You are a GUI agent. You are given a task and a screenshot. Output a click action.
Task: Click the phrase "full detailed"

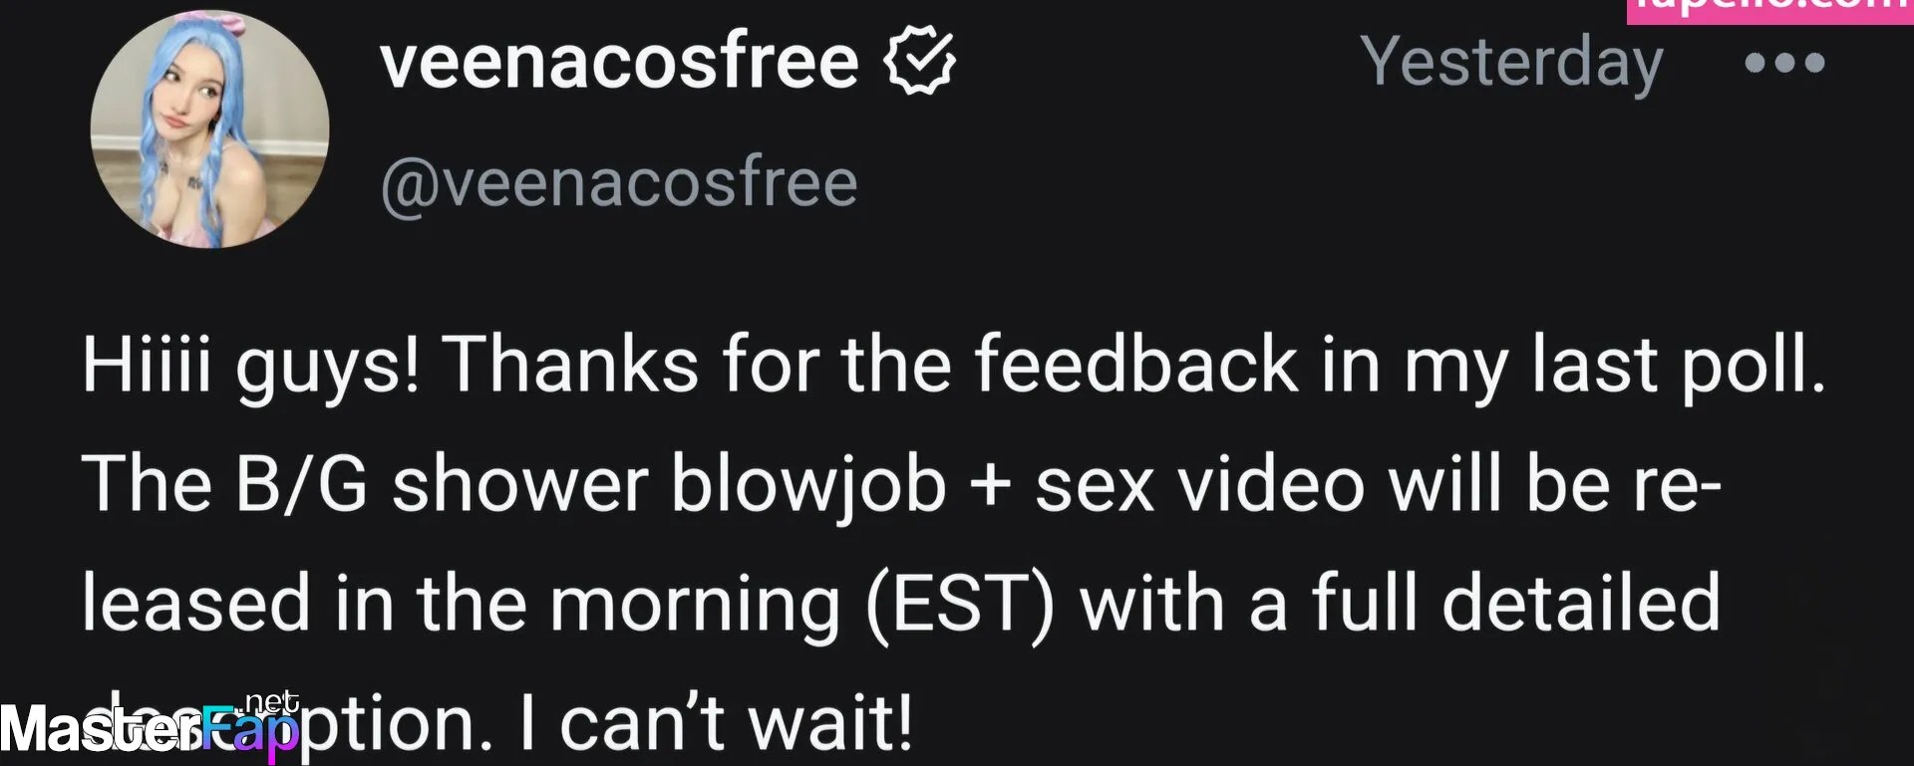(x=1515, y=603)
